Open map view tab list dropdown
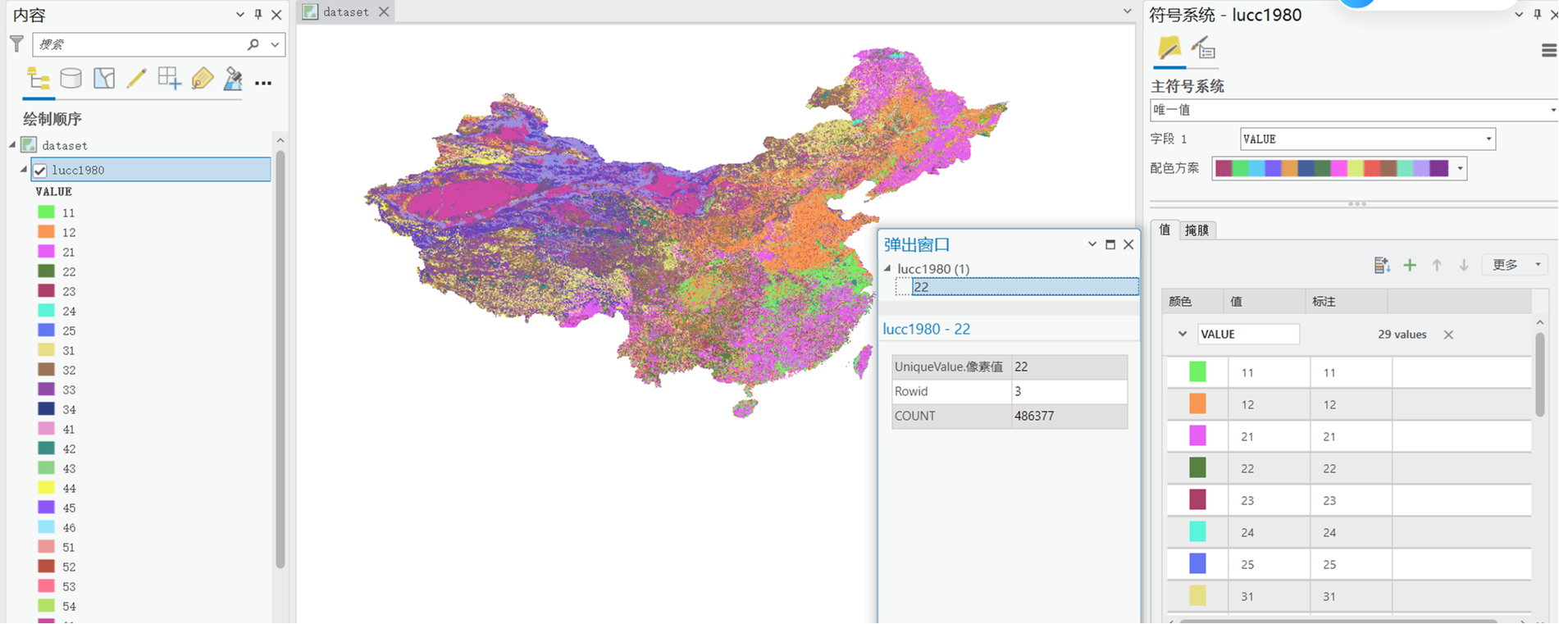Image resolution: width=1559 pixels, height=624 pixels. pyautogui.click(x=1127, y=11)
